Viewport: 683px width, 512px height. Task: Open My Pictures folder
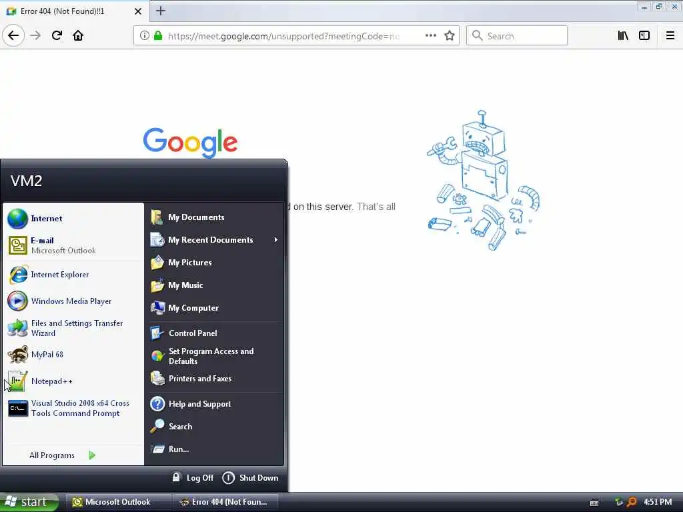coord(215,263)
